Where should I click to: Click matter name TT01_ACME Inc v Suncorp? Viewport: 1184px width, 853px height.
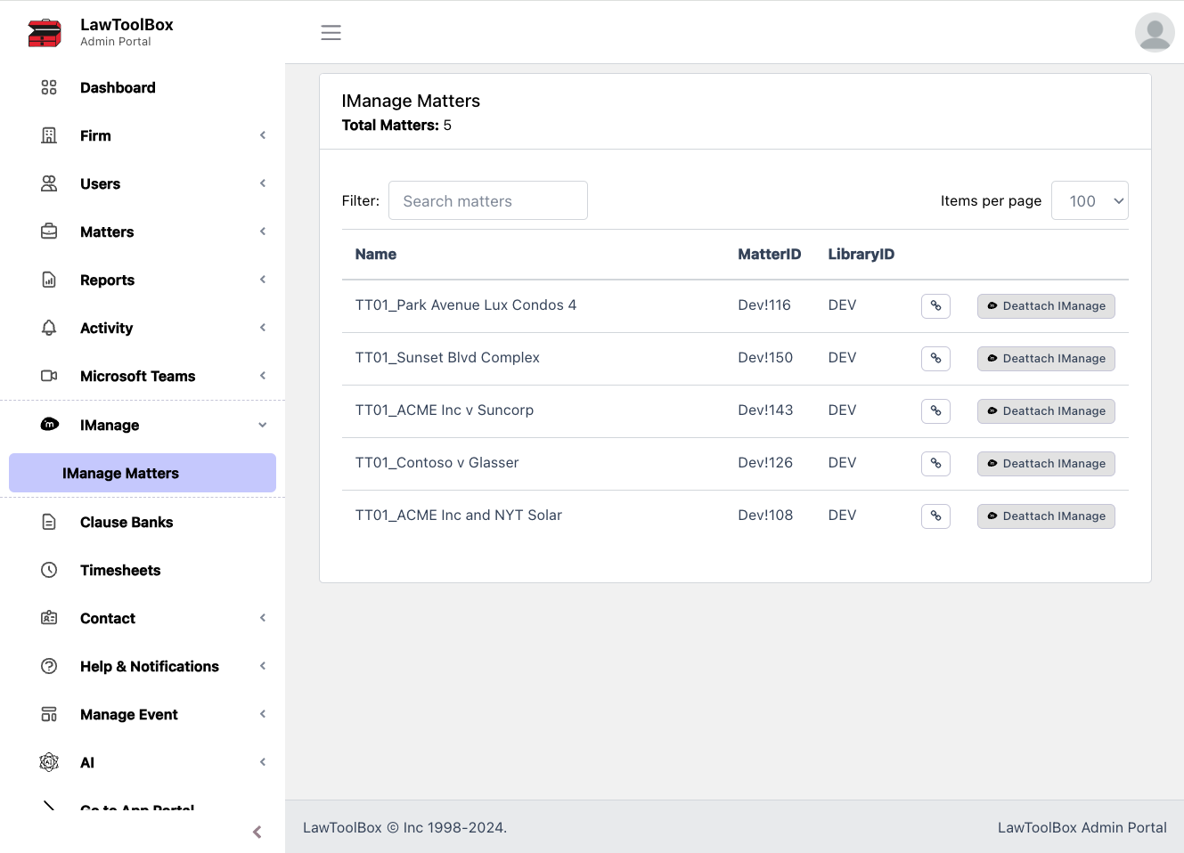(x=445, y=410)
